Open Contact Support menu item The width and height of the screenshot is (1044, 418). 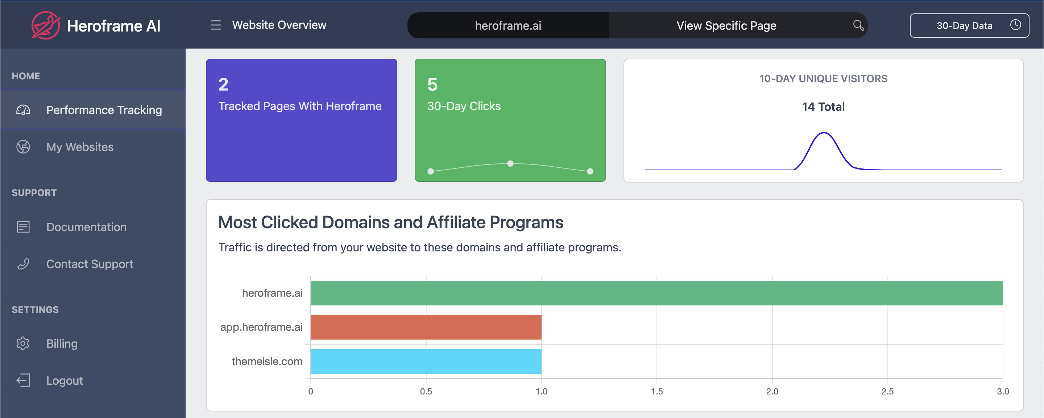point(93,264)
